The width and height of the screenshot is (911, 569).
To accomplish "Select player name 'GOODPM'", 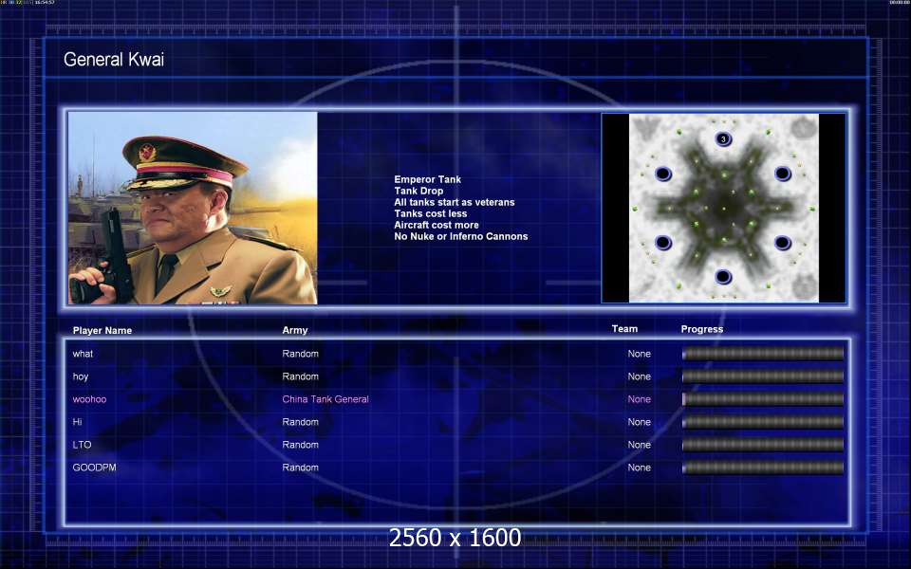I will click(x=94, y=468).
